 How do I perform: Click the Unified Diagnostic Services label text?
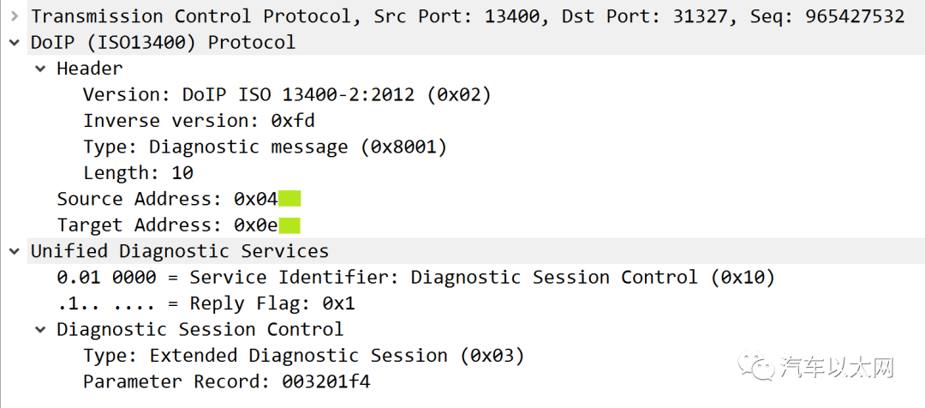[x=179, y=251]
